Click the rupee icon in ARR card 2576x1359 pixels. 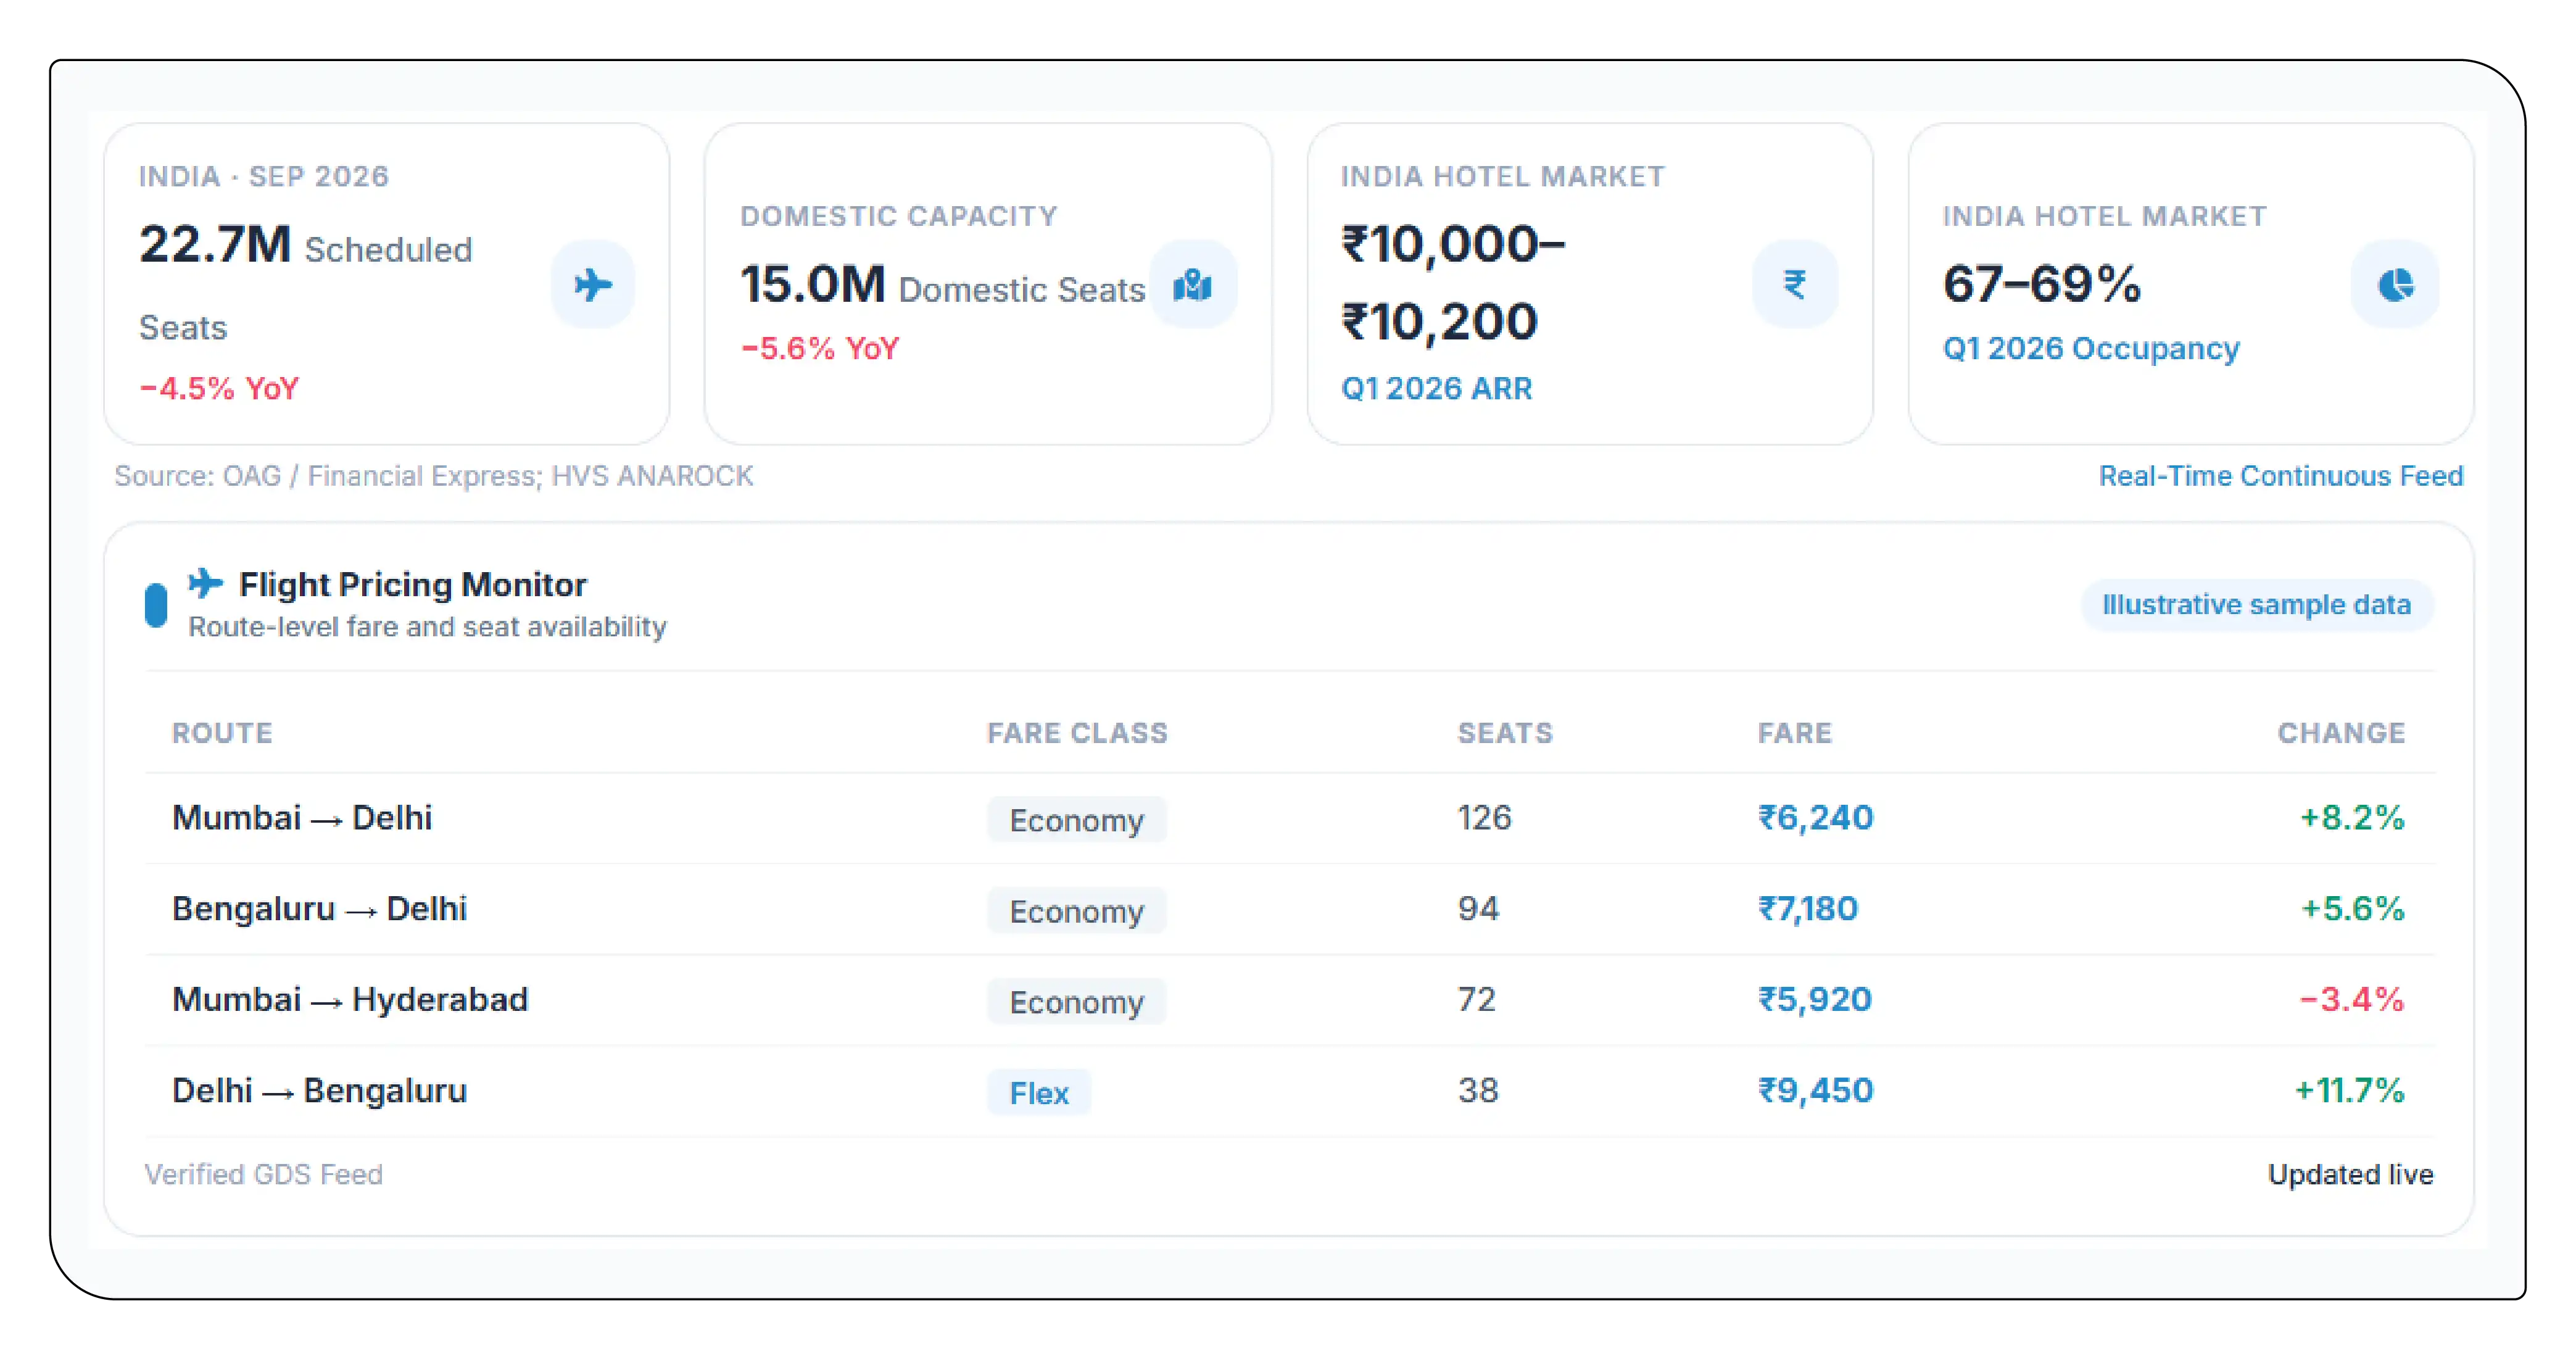point(1795,285)
